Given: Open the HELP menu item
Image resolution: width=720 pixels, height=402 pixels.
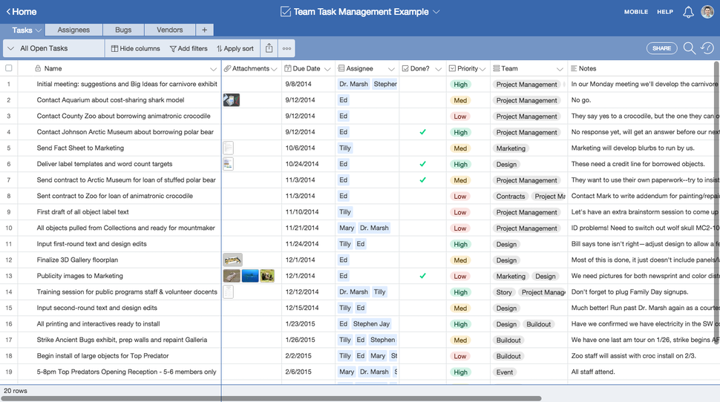Looking at the screenshot, I should tap(665, 12).
